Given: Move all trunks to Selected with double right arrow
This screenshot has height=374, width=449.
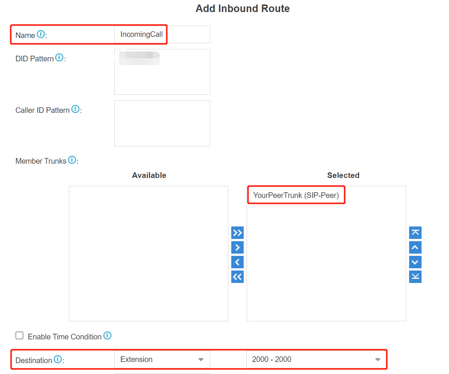Looking at the screenshot, I should (x=237, y=233).
